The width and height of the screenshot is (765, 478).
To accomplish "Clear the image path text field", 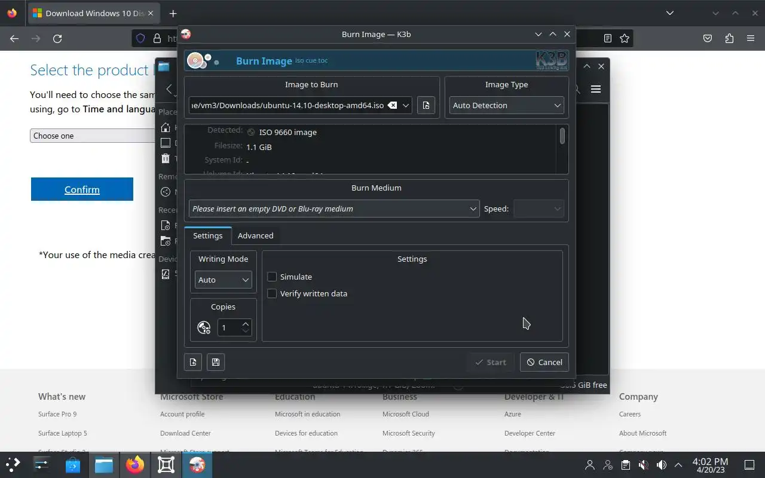I will pyautogui.click(x=392, y=105).
